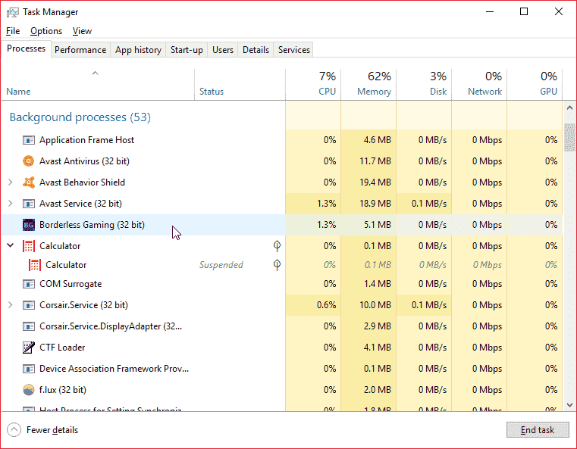
Task: Open the Options menu
Action: click(46, 31)
